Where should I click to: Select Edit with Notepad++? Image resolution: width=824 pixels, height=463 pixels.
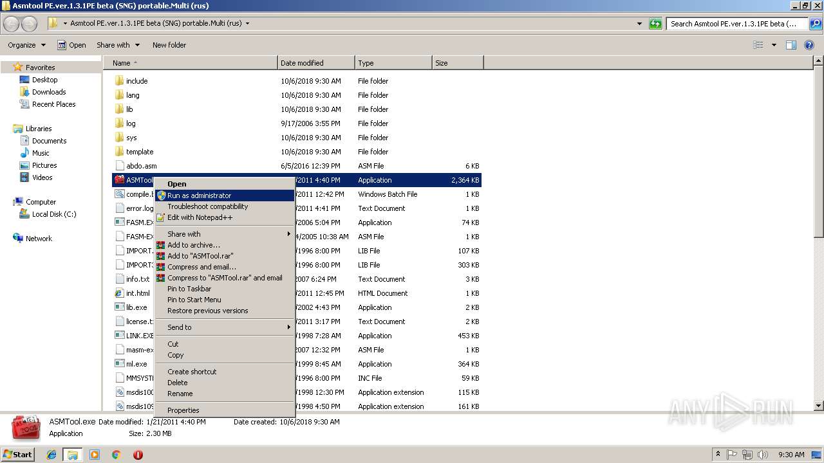tap(225, 217)
